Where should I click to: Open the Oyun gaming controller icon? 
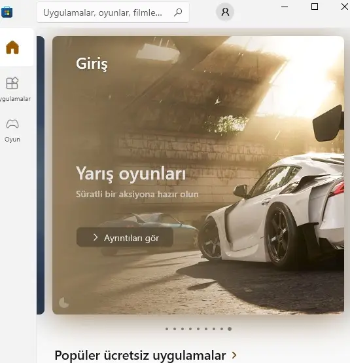[x=12, y=124]
